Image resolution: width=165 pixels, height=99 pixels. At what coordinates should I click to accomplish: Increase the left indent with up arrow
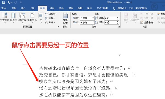(x=93, y=17)
